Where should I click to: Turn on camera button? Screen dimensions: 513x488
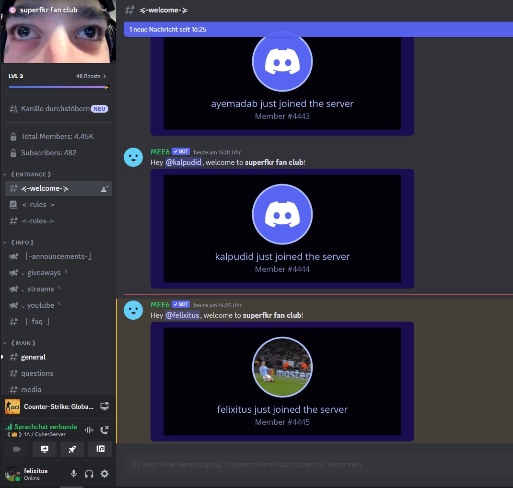[17, 449]
